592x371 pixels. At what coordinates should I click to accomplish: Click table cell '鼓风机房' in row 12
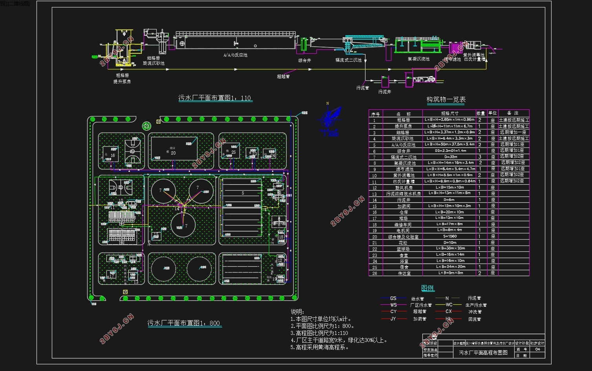[x=403, y=188]
